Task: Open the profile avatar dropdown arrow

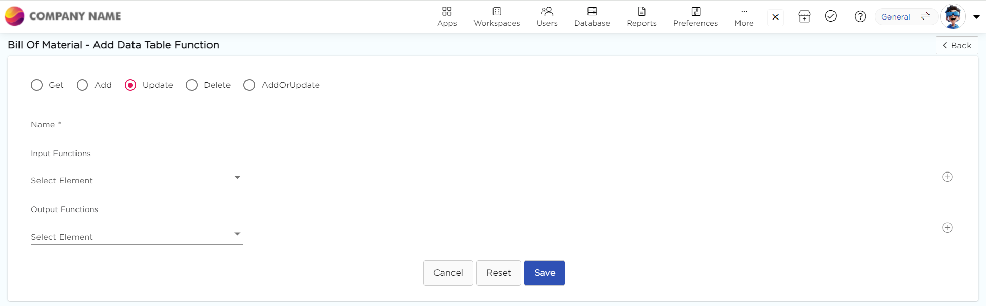Action: (x=976, y=17)
